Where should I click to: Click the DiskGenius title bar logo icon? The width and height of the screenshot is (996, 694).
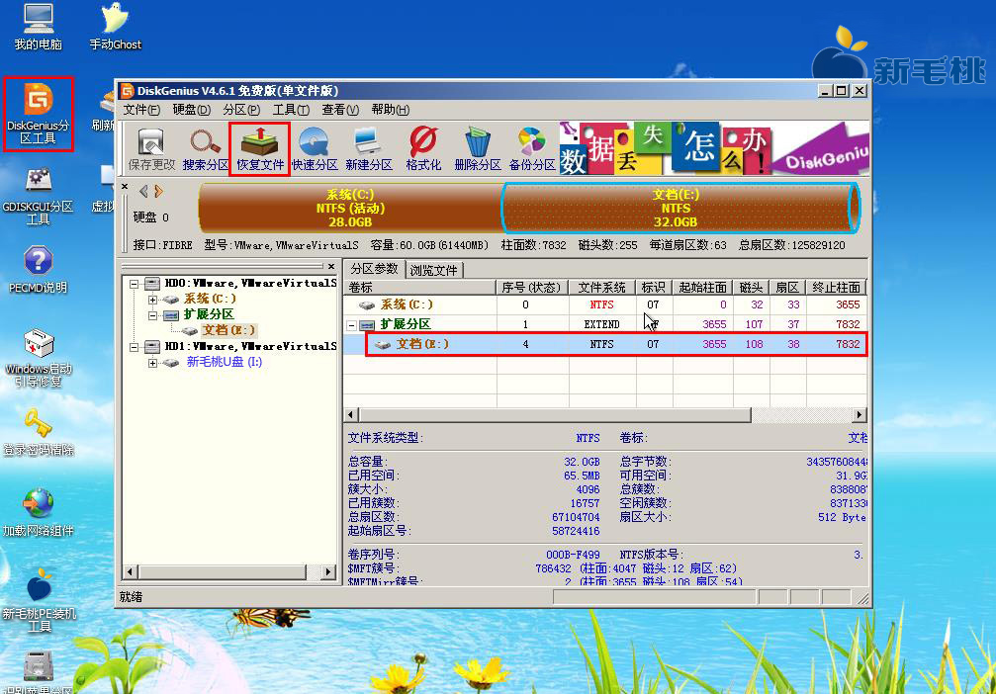[x=127, y=91]
